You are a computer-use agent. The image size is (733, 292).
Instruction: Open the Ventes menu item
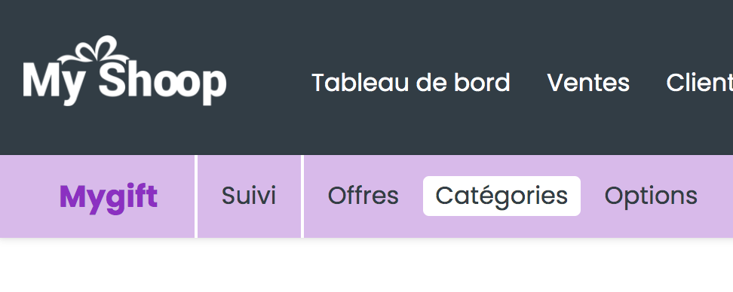pyautogui.click(x=588, y=83)
